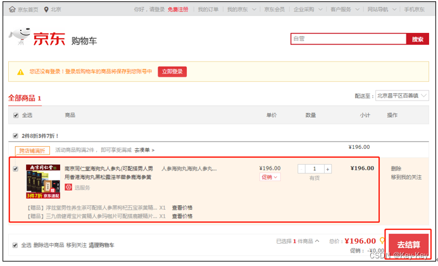Click the location pin icon next to 北京

(46, 9)
